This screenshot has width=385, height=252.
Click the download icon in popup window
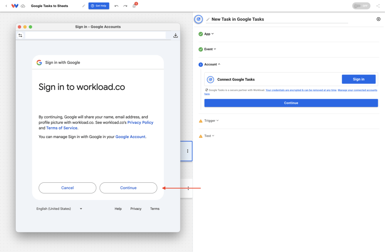point(175,36)
